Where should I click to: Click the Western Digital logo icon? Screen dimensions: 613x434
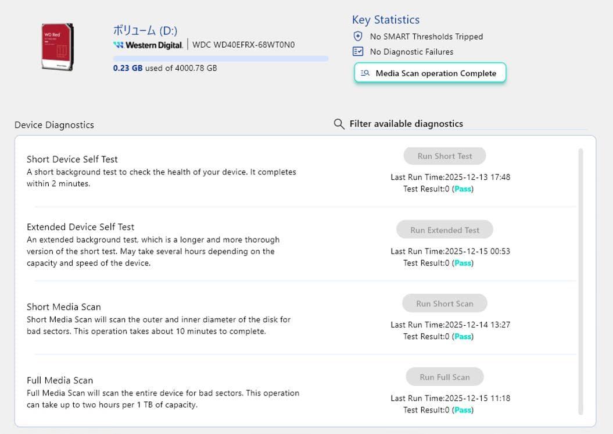coord(119,45)
